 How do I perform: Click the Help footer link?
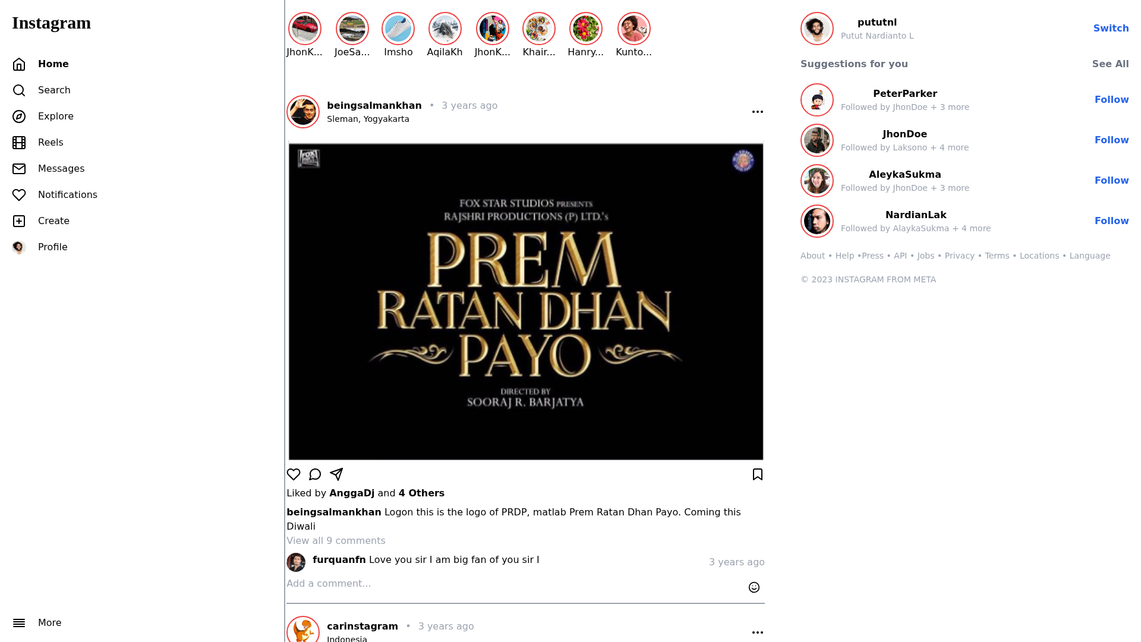(844, 256)
